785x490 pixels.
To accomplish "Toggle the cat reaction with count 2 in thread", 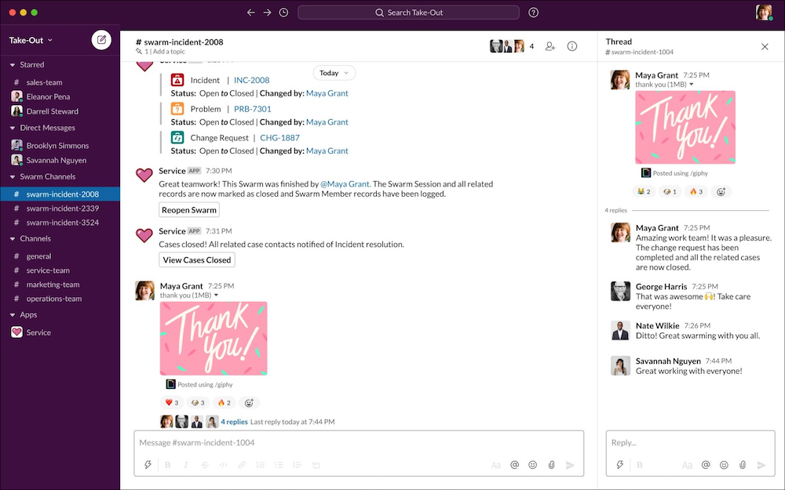I will coord(644,191).
